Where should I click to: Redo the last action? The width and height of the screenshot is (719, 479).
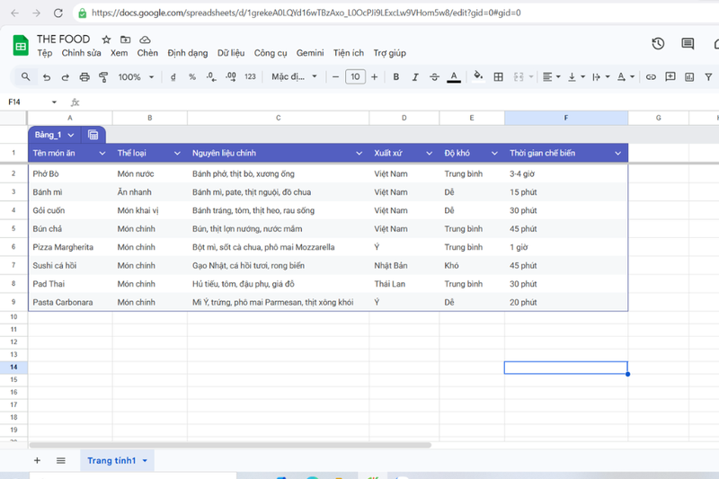(65, 77)
